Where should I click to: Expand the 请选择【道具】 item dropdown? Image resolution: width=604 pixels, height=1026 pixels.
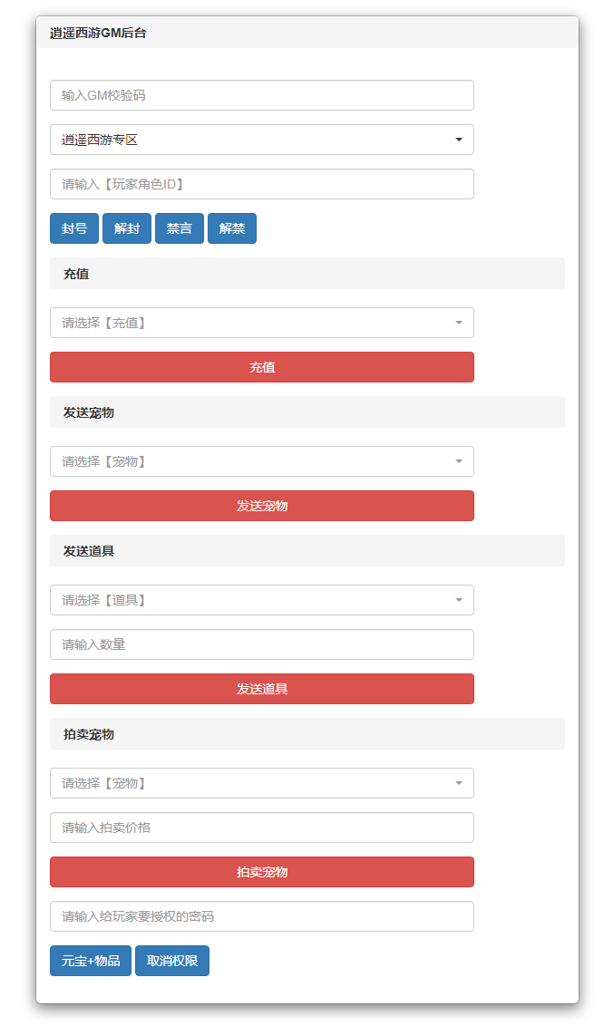(x=261, y=600)
